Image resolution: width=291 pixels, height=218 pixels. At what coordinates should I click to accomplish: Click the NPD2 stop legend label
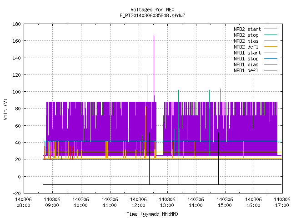click(x=246, y=35)
